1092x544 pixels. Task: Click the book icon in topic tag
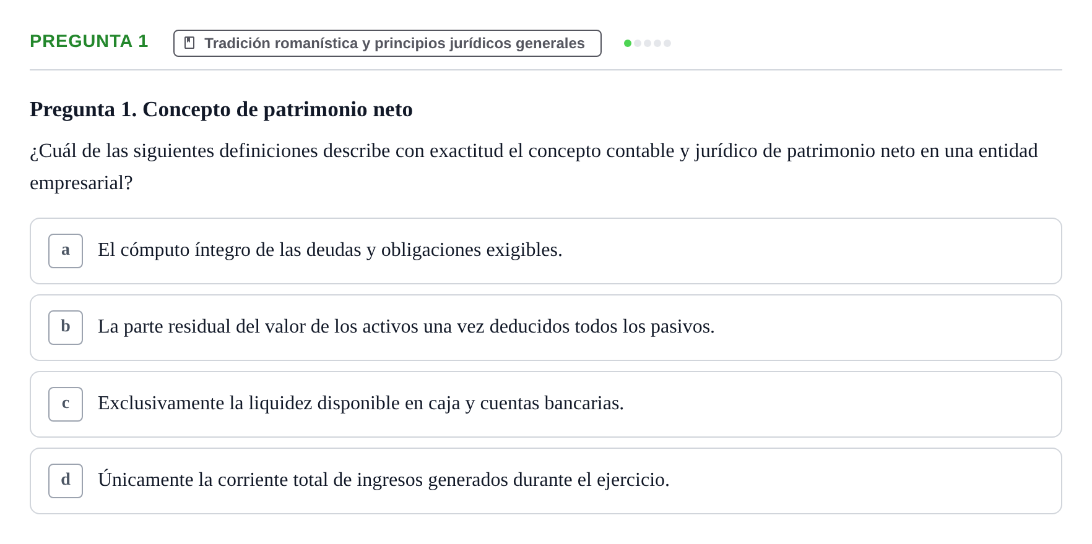click(189, 43)
